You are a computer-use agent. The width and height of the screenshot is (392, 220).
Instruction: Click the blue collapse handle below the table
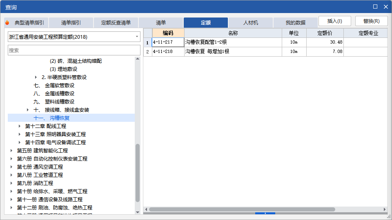[265, 213]
